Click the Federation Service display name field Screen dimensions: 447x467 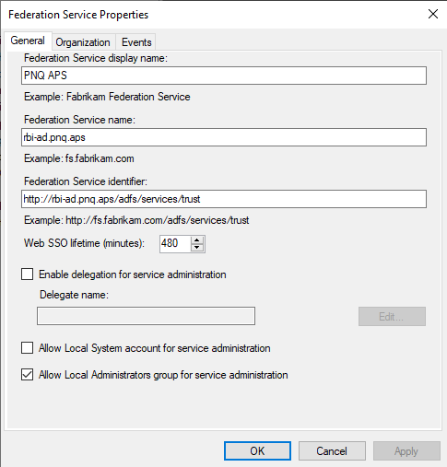[x=224, y=76]
